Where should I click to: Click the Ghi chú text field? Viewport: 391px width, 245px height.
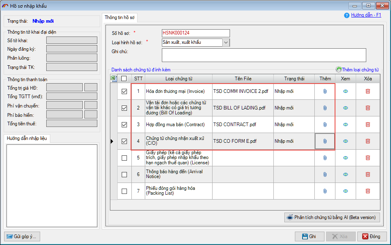tap(264, 55)
